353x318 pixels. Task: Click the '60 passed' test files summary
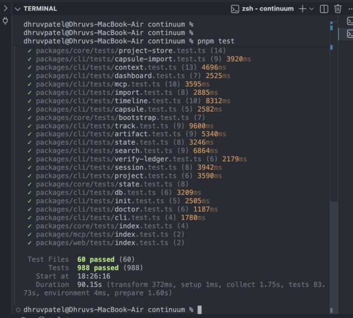[95, 260]
